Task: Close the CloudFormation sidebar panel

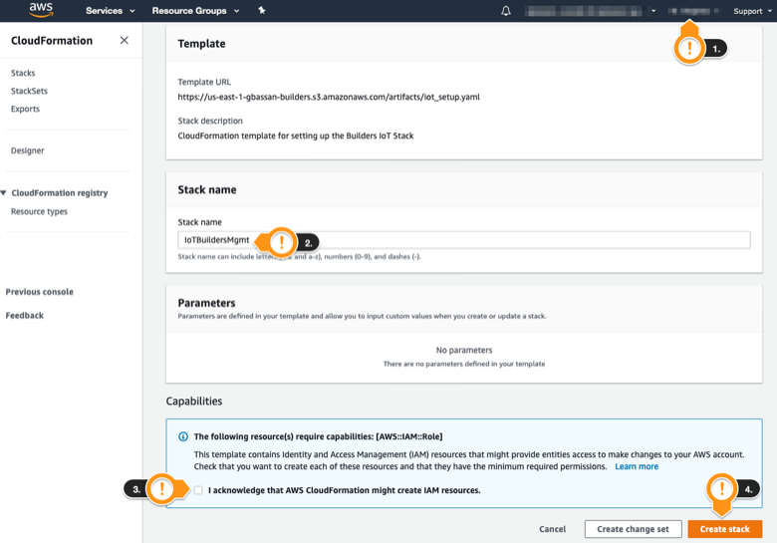Action: [124, 40]
